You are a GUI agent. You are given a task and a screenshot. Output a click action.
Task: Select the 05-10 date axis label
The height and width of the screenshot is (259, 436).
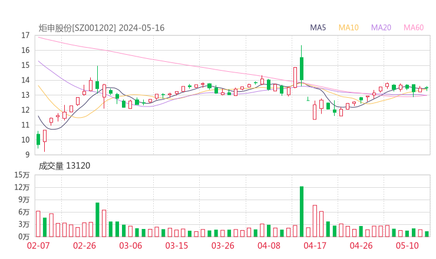coord(407,245)
